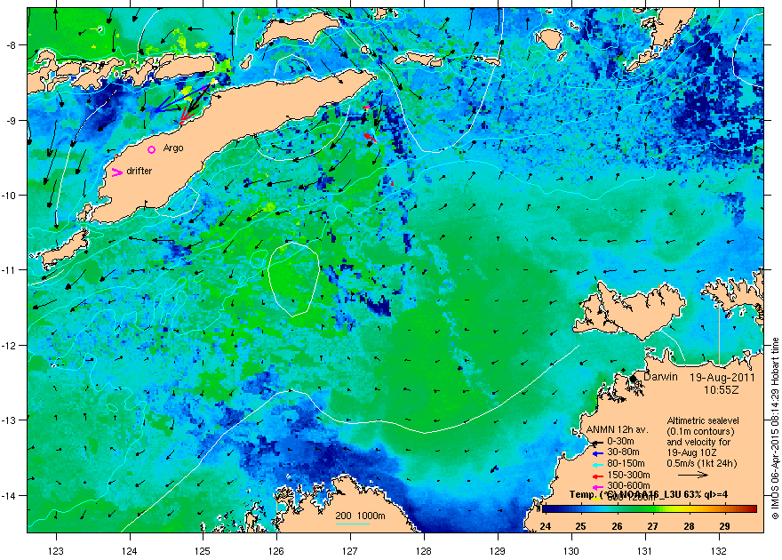Click the '(0.1m contours)' text
This screenshot has height=560, width=782.
click(701, 431)
